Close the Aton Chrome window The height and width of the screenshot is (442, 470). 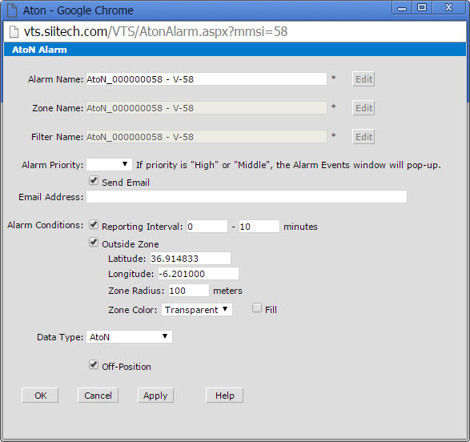pyautogui.click(x=448, y=7)
